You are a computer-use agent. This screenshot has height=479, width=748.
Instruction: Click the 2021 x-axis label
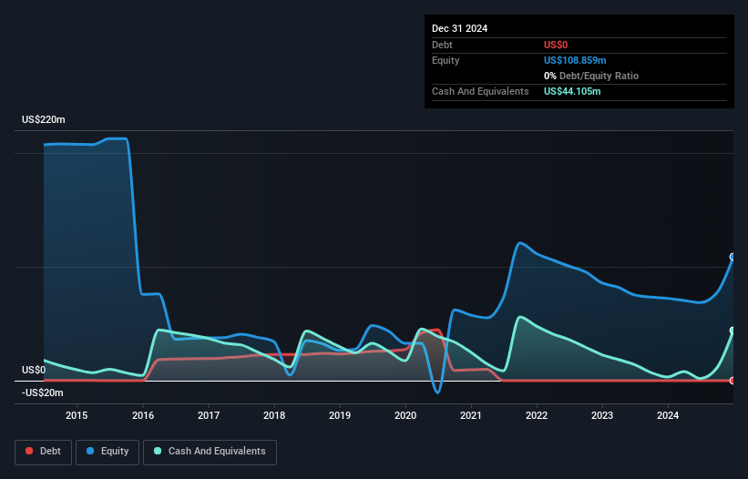tap(471, 415)
